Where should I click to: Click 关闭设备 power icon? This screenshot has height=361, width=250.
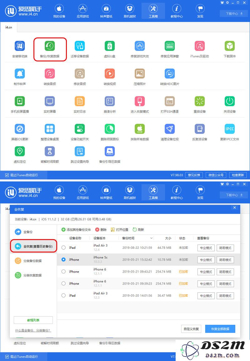(x=230, y=101)
